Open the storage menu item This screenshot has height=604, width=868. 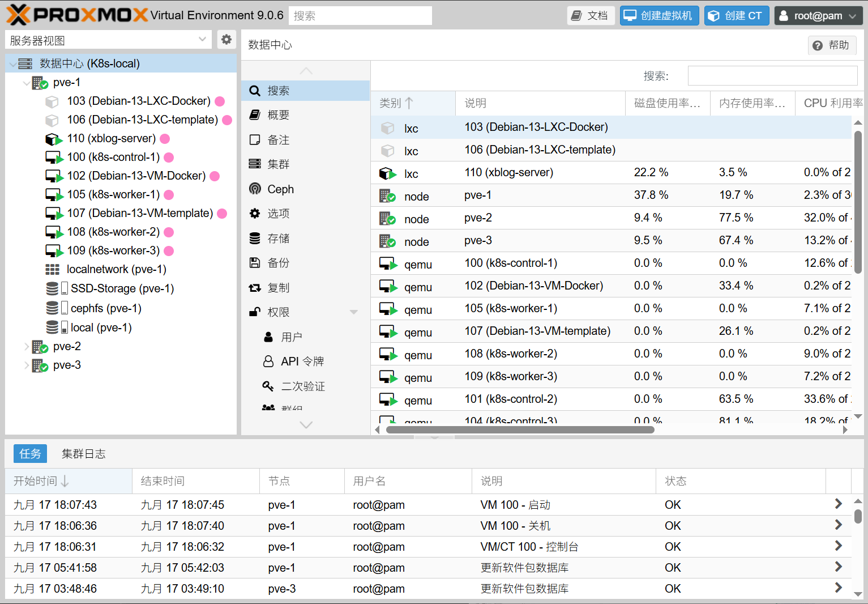[x=278, y=239]
